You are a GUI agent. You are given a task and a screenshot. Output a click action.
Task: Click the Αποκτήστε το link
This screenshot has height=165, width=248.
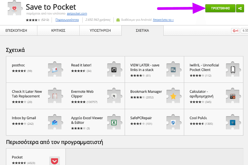pyautogui.click(x=163, y=20)
